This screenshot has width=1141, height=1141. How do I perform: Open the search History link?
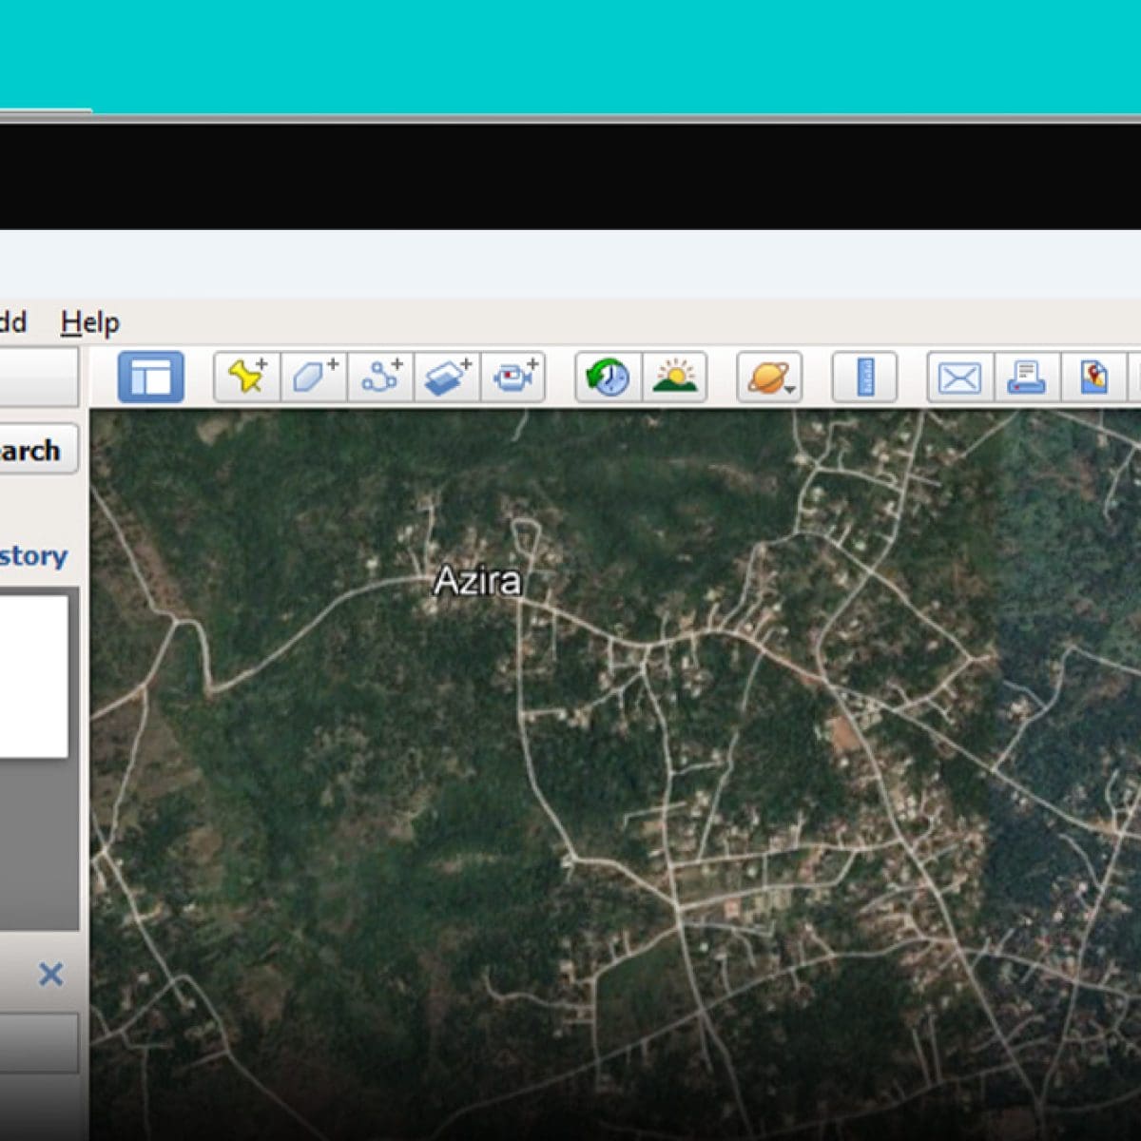click(33, 556)
